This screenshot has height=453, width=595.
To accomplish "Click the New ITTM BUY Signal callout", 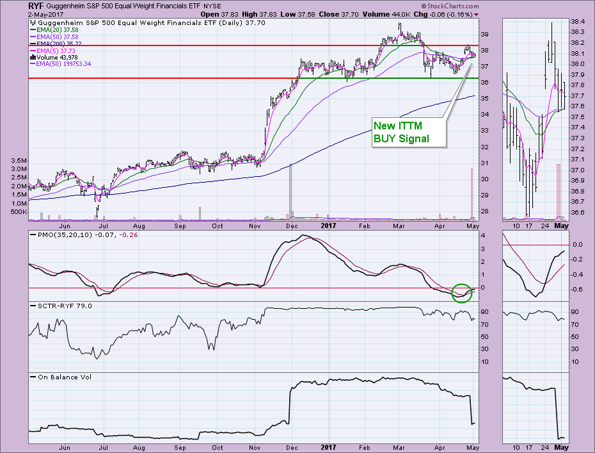I will click(409, 132).
